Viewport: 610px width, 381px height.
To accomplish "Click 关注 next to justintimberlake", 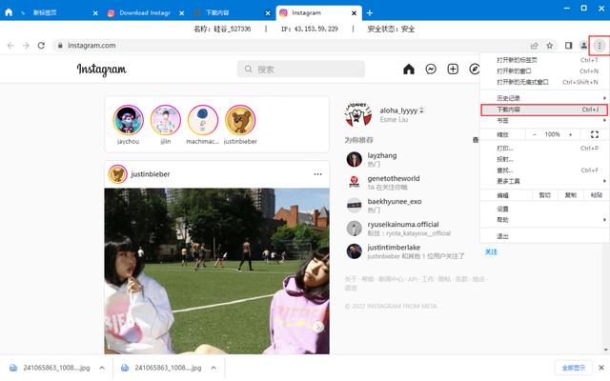I will 492,251.
